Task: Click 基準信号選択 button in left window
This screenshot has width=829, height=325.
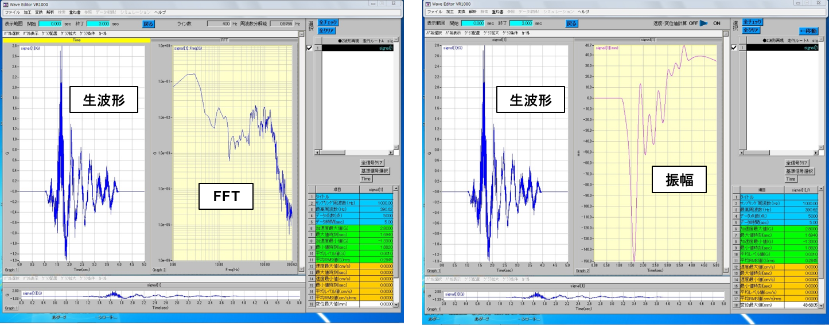Action: pos(375,171)
